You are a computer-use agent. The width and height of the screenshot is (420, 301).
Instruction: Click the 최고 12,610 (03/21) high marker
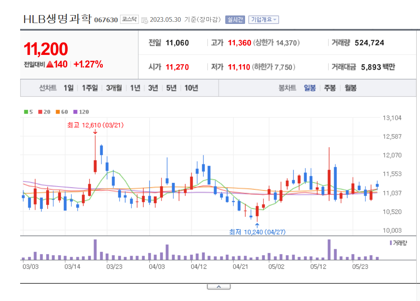click(95, 125)
